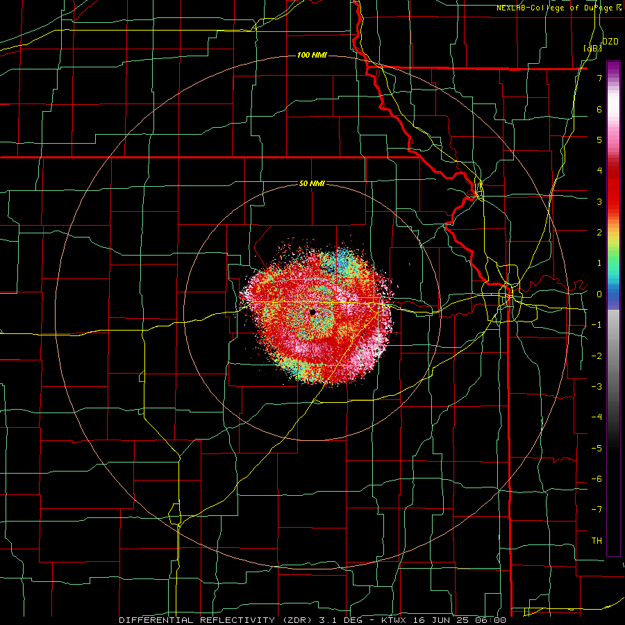Click the black radar site dot
Screen dimensions: 625x625
pos(312,312)
